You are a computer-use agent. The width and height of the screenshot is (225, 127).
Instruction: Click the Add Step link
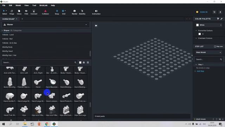tap(200, 71)
